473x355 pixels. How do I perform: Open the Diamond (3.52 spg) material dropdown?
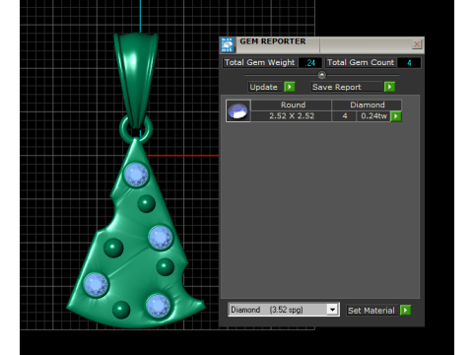(284, 310)
